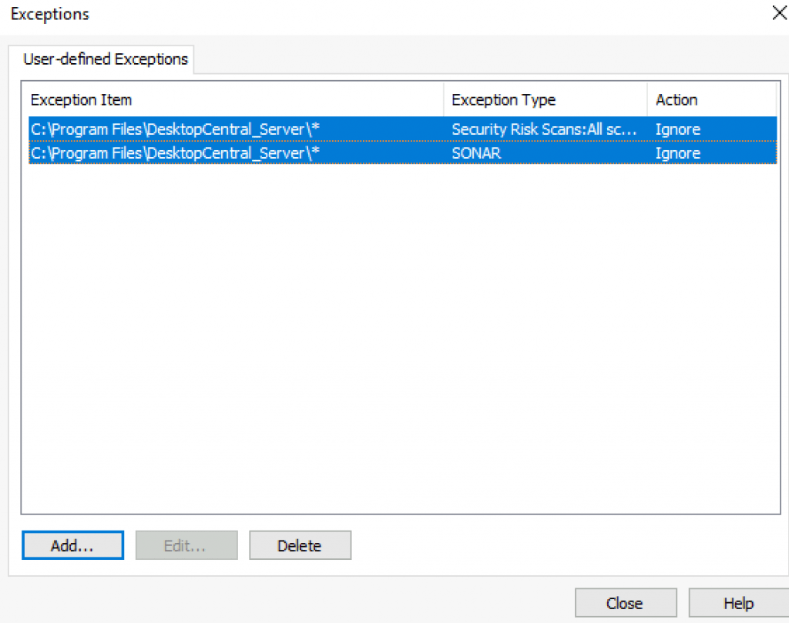
Task: Click the X to close the dialog
Action: tap(779, 12)
